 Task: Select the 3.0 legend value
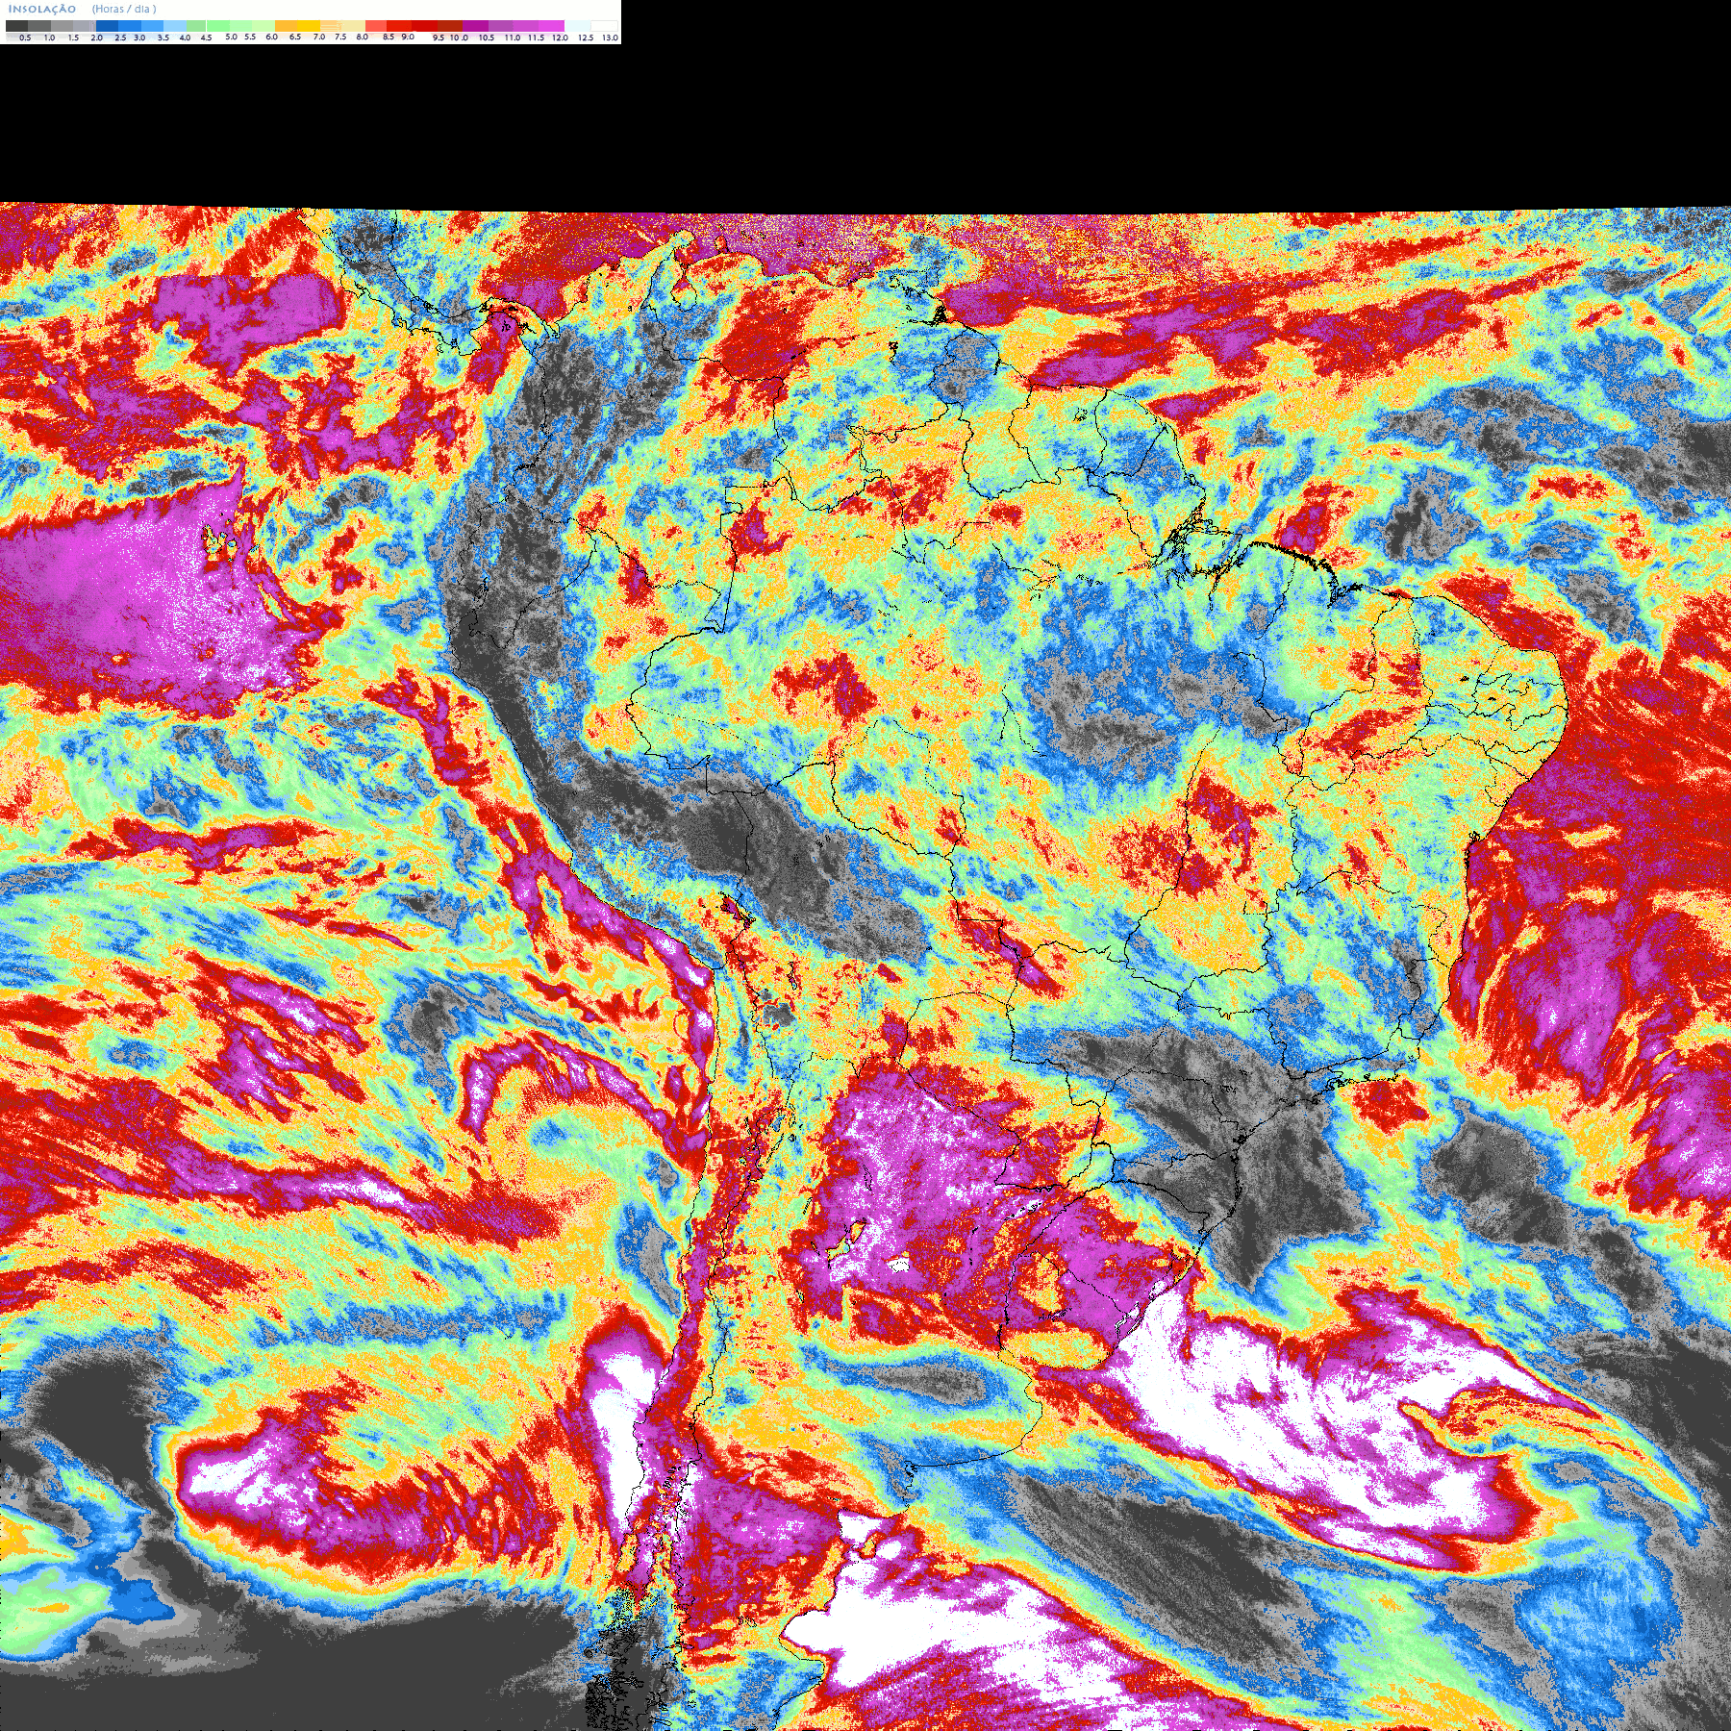[139, 38]
